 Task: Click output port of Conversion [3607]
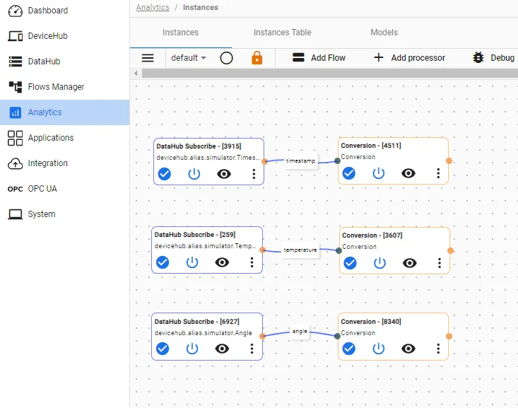[450, 250]
